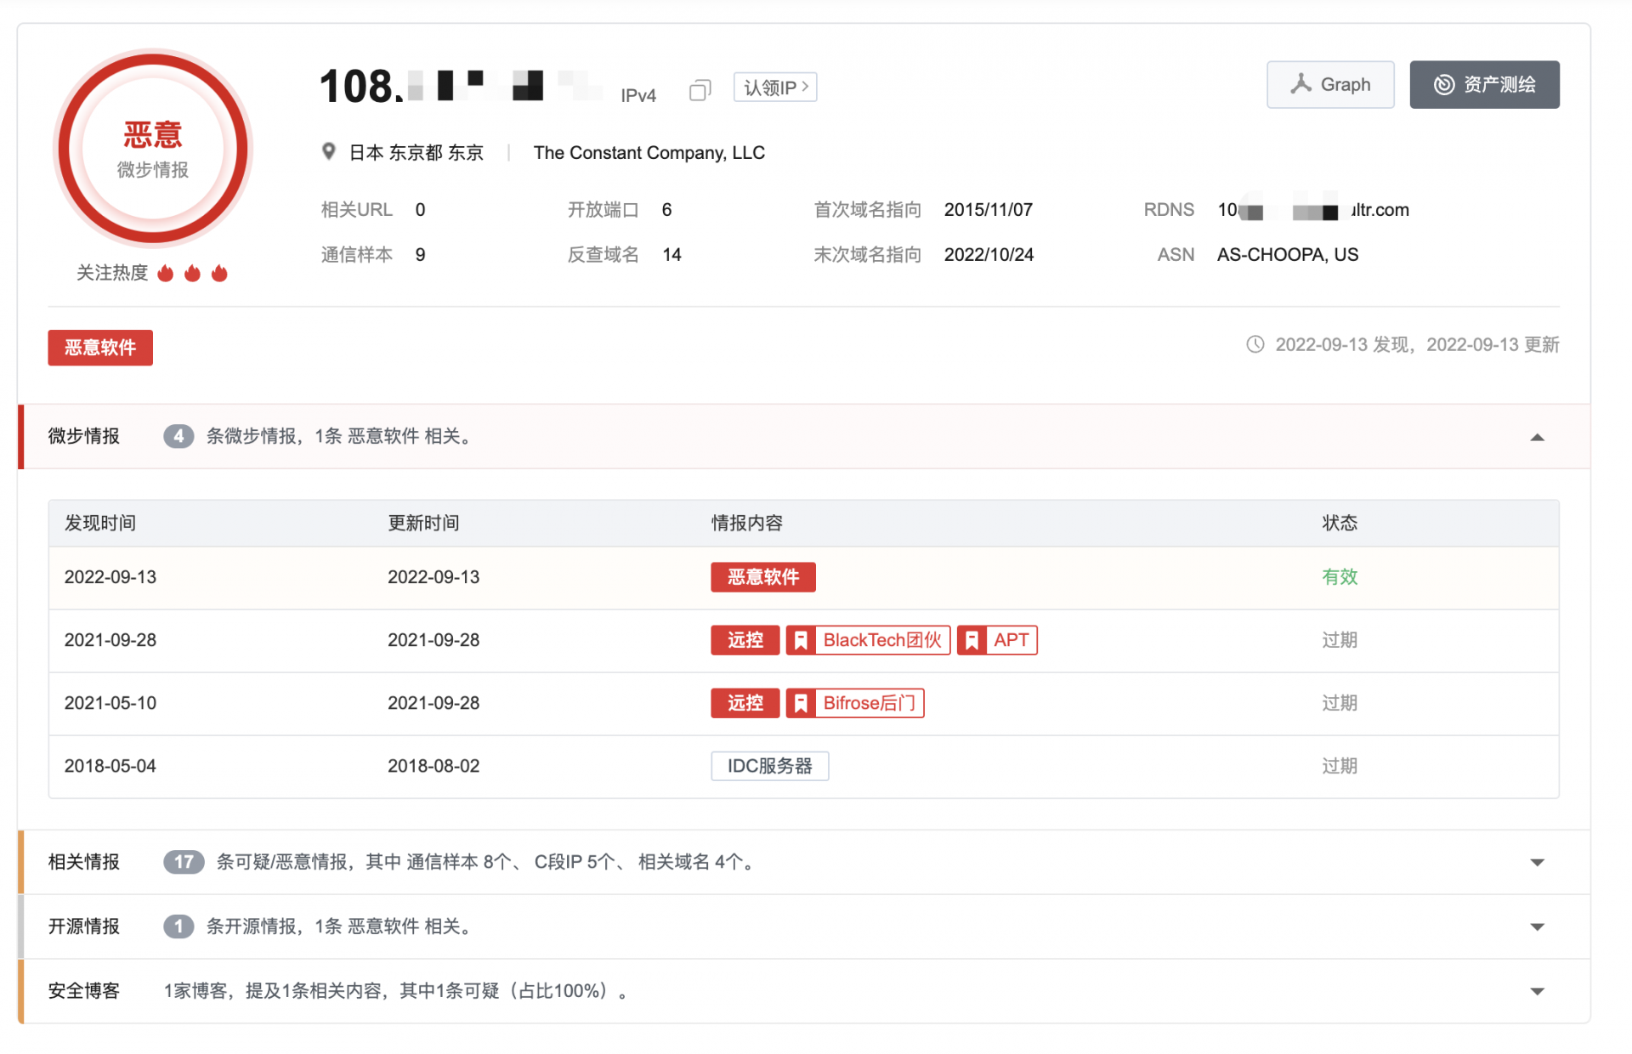Click the third flame icon beside 关注热度
Viewport: 1632px width, 1054px height.
tap(219, 273)
